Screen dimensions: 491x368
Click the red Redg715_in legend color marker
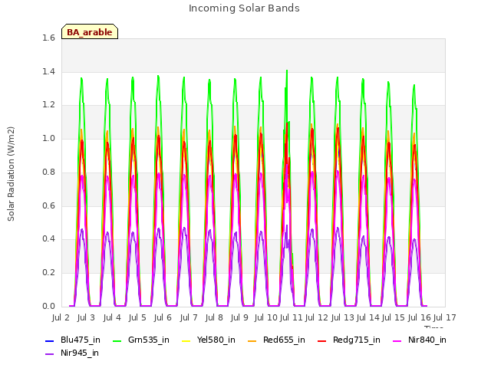click(x=322, y=340)
